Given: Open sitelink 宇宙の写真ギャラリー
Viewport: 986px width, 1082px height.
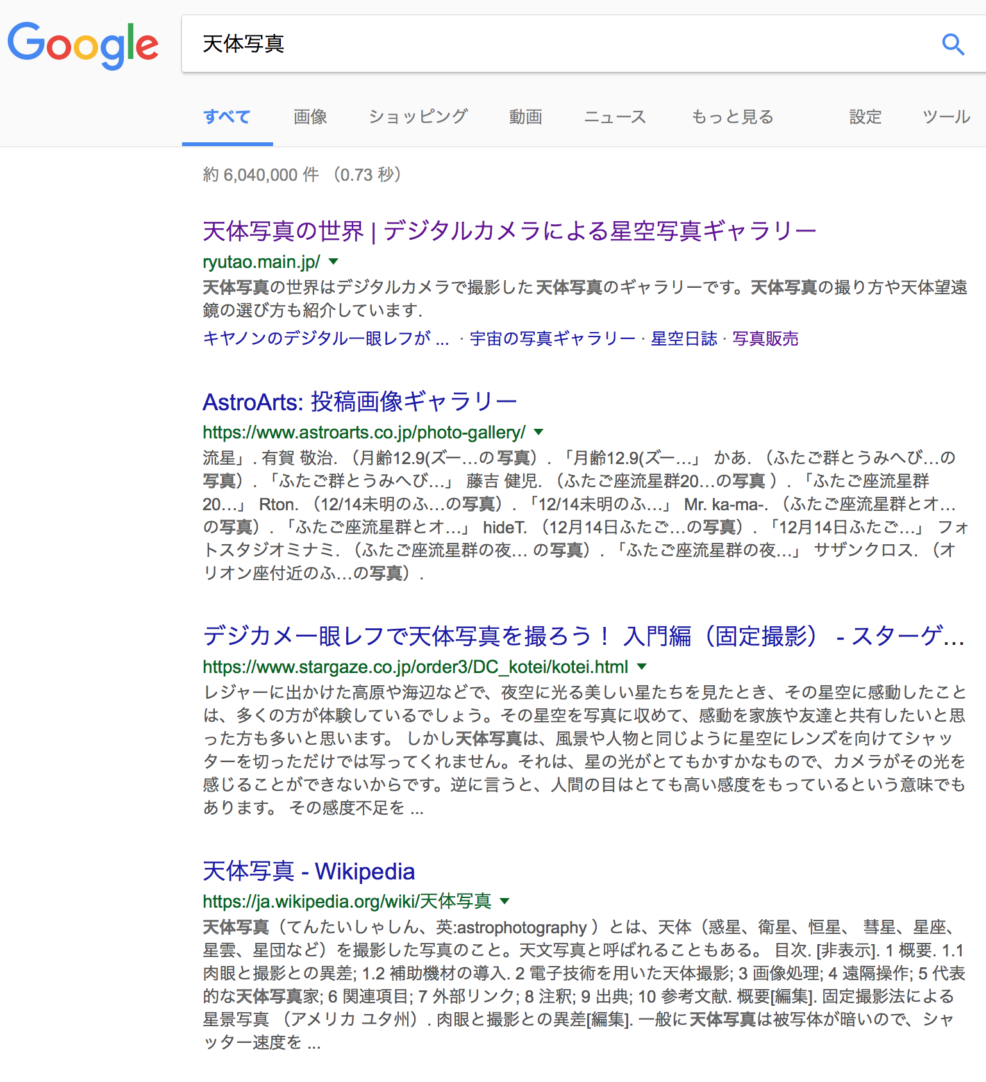Looking at the screenshot, I should (x=553, y=338).
